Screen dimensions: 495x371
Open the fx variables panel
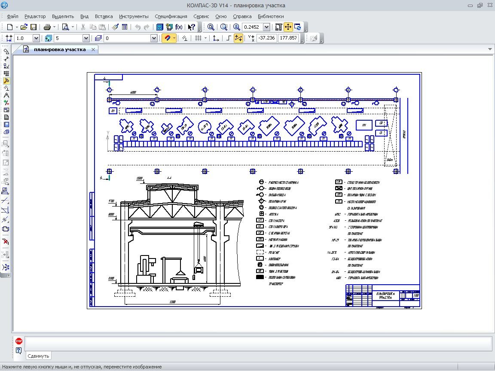point(179,27)
